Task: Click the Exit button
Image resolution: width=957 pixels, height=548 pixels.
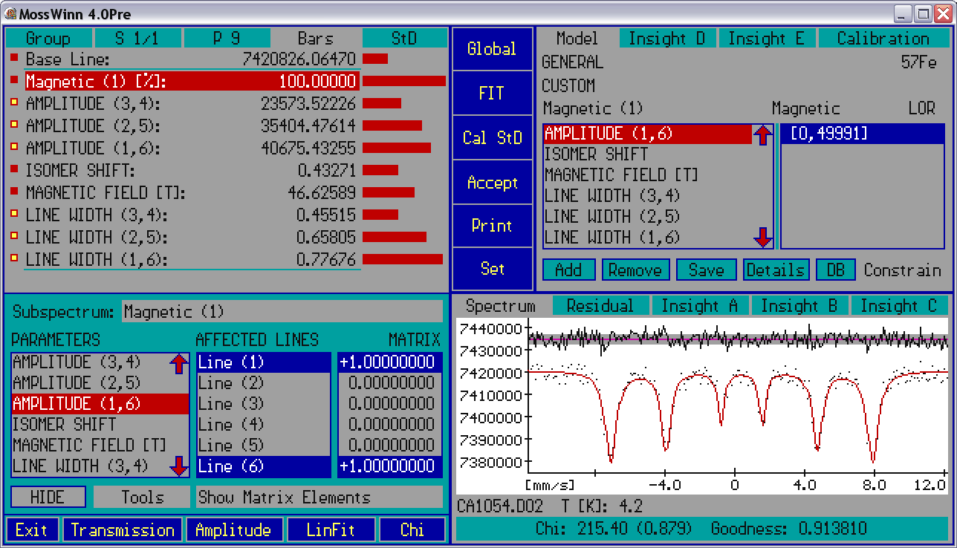Action: coord(32,530)
